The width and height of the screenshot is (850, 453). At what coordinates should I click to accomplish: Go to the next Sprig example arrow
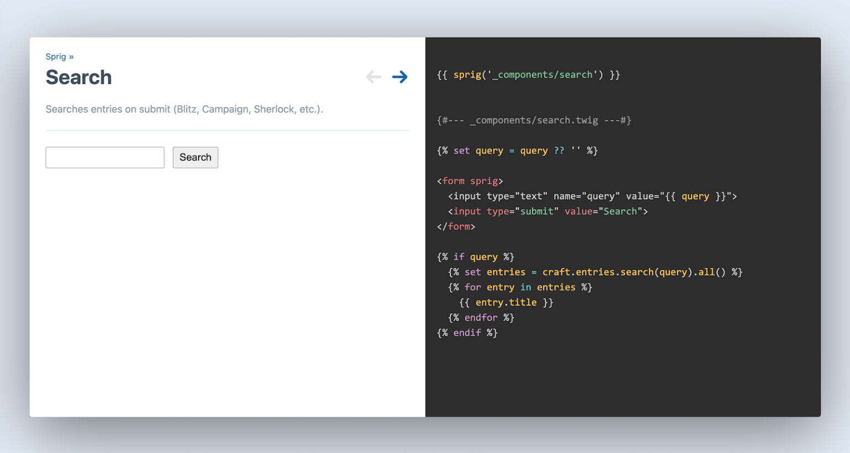(x=400, y=77)
